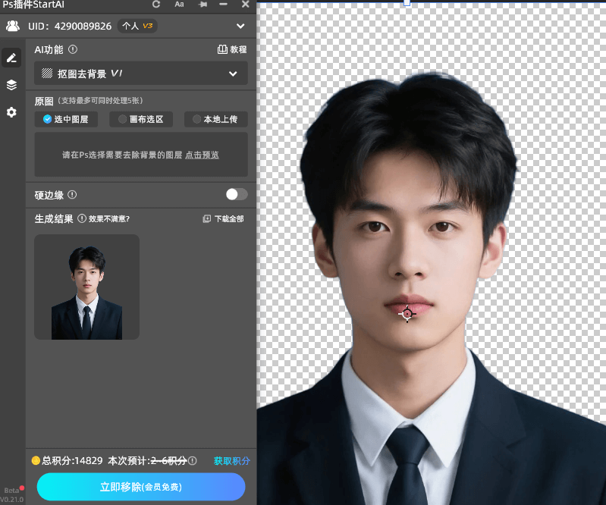606x505 pixels.
Task: Open the 教程 tutorial link
Action: pyautogui.click(x=232, y=49)
